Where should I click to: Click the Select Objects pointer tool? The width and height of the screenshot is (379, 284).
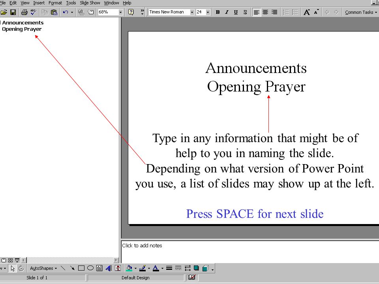pos(13,268)
